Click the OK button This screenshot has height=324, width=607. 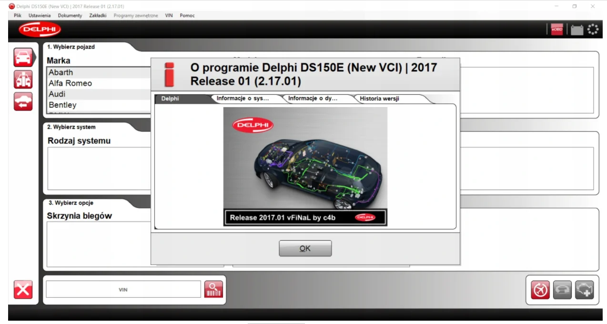(x=305, y=248)
